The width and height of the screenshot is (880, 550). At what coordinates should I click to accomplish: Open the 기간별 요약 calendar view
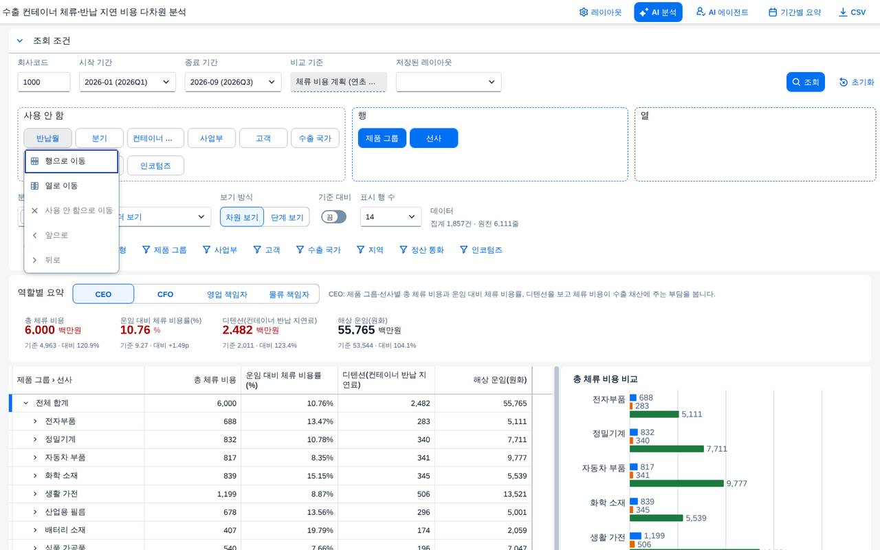(795, 12)
